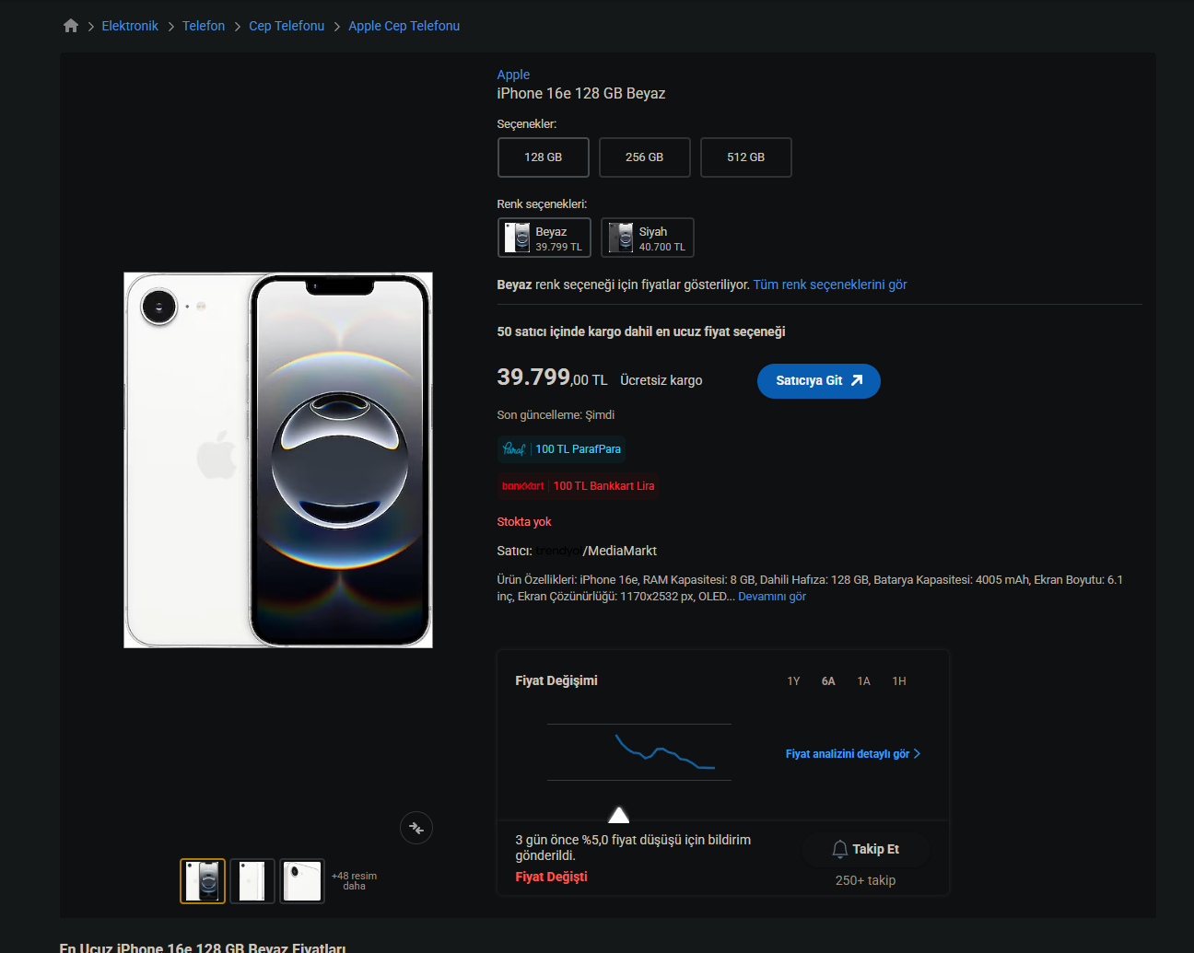Viewport: 1194px width, 953px height.
Task: Click the '250+ takip' follower count
Action: [865, 880]
